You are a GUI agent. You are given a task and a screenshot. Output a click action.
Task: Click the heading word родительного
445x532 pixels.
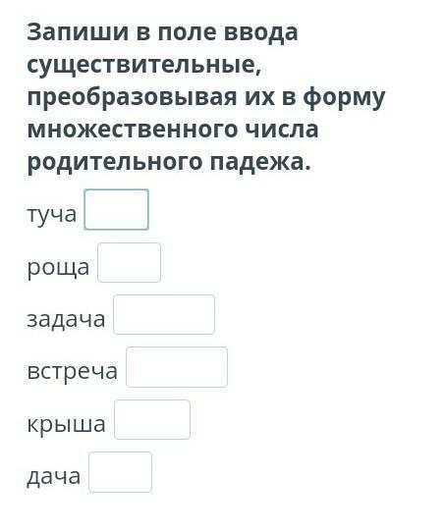click(x=114, y=162)
